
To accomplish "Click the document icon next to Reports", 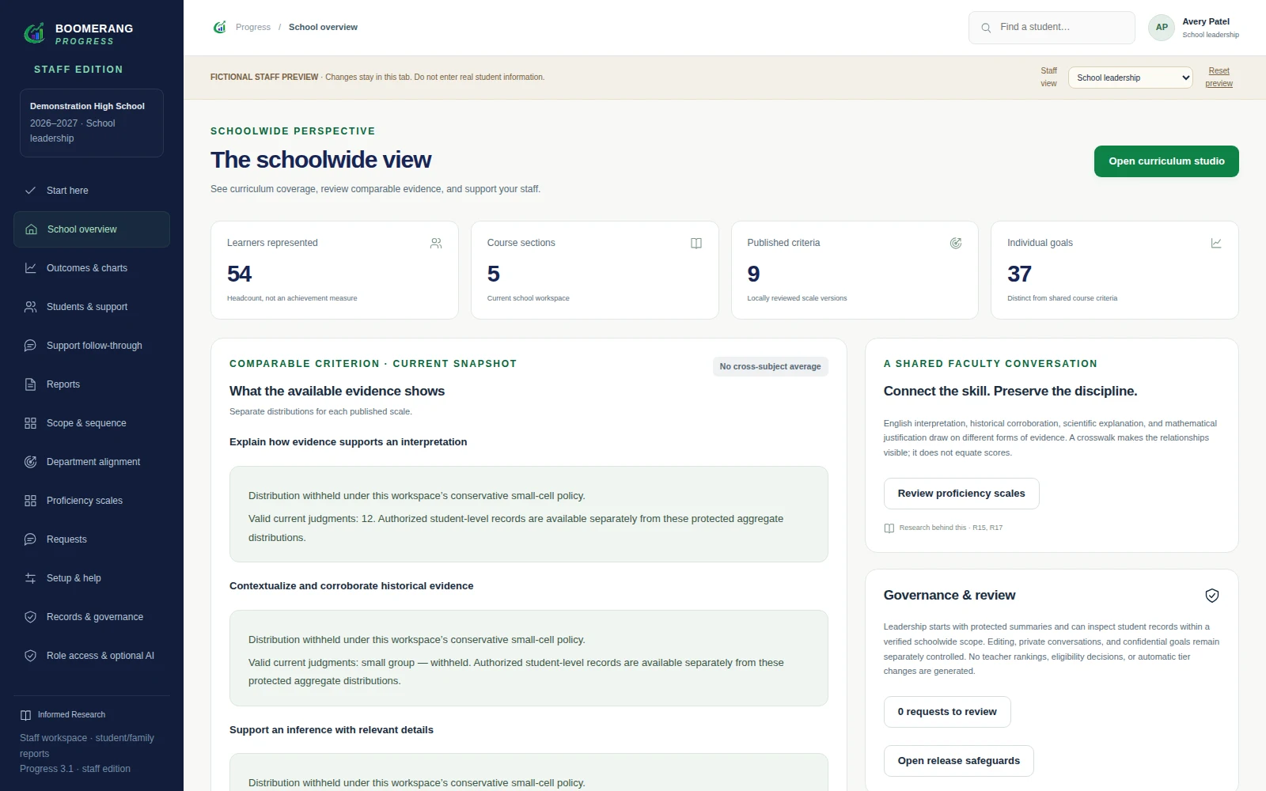I will [30, 384].
